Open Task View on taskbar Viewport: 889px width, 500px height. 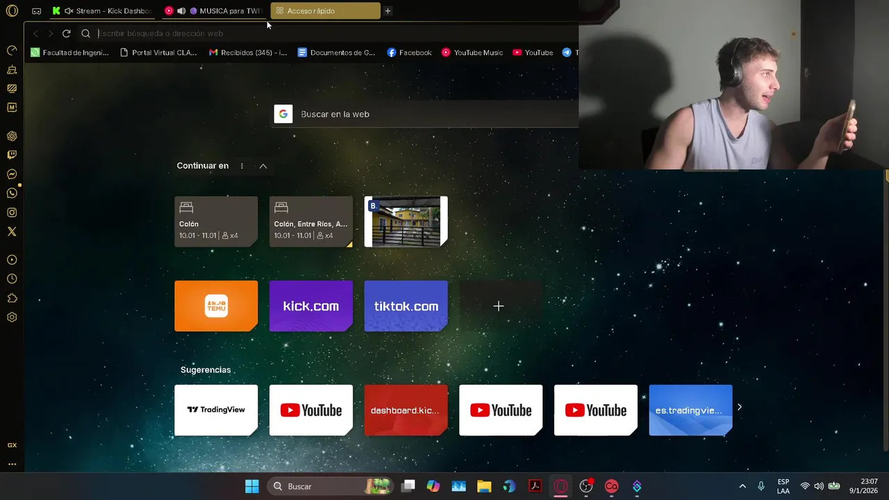[408, 486]
